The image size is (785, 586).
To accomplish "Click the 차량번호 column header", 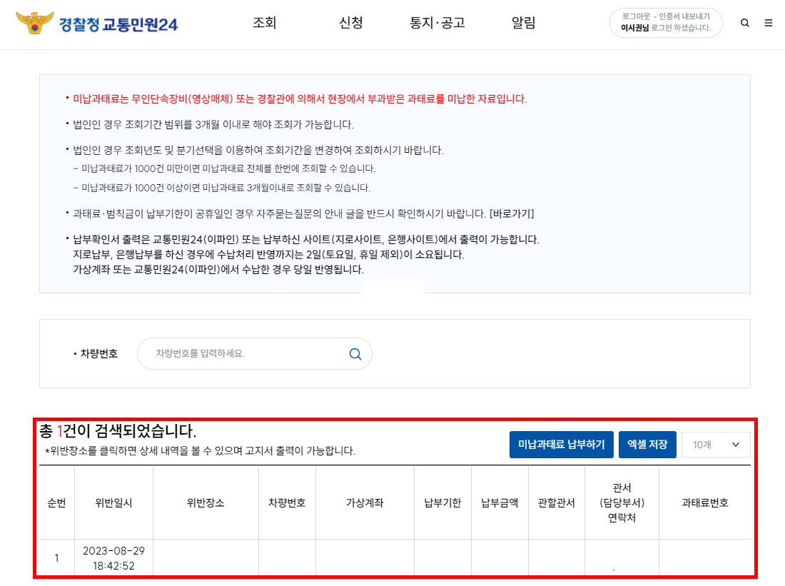I will point(287,503).
